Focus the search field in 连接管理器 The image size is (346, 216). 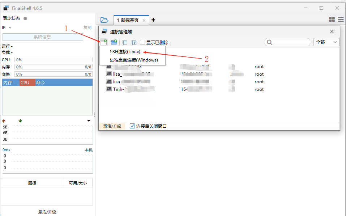pyautogui.click(x=287, y=42)
